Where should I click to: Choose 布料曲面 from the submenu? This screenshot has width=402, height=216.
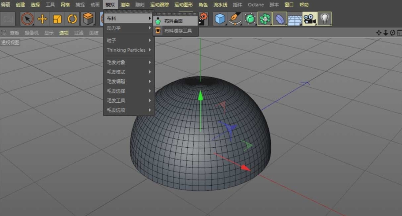[173, 21]
